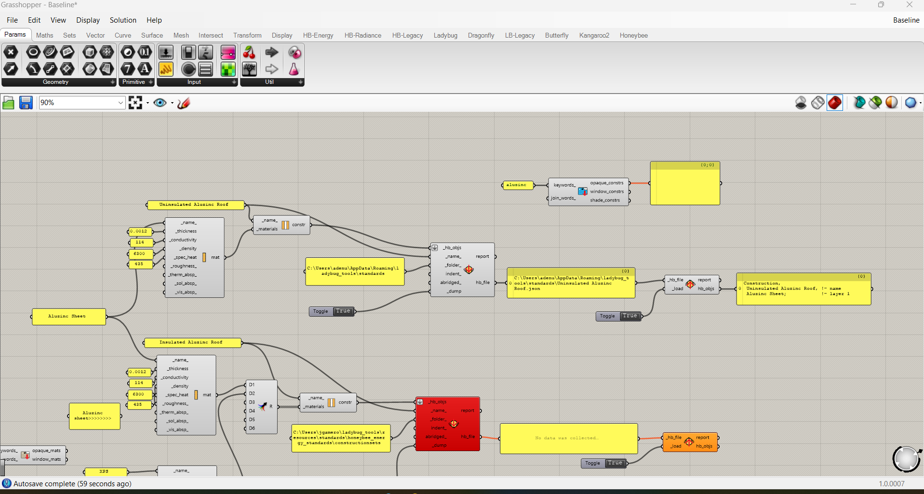Toggle the True switch beside orange load component
The image size is (924, 494).
point(615,463)
